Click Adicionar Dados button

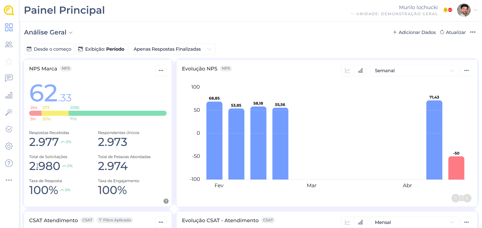click(x=414, y=32)
